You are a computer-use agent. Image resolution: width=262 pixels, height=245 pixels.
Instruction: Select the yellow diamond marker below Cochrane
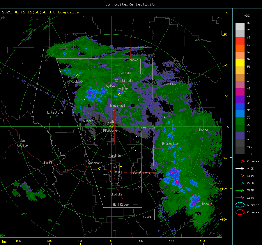(100, 168)
